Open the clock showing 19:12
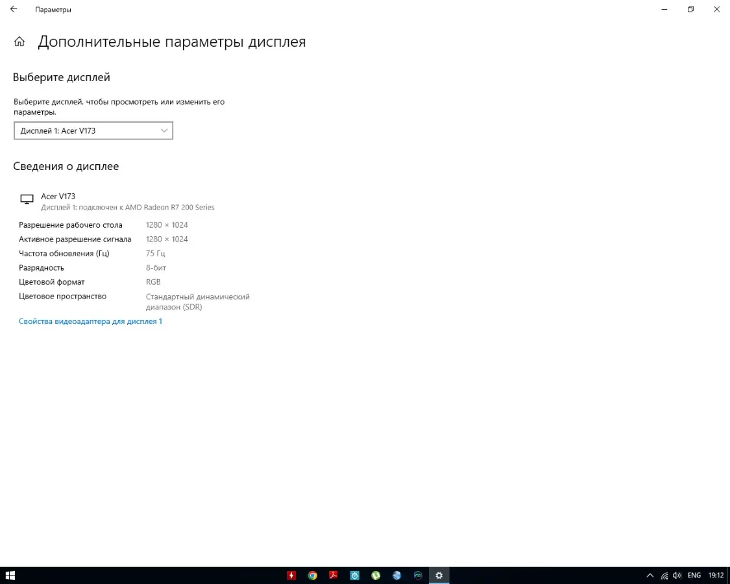This screenshot has width=730, height=584. click(x=716, y=576)
